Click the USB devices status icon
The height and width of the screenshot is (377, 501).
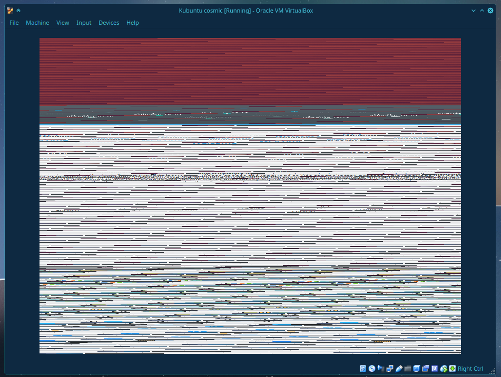click(399, 369)
